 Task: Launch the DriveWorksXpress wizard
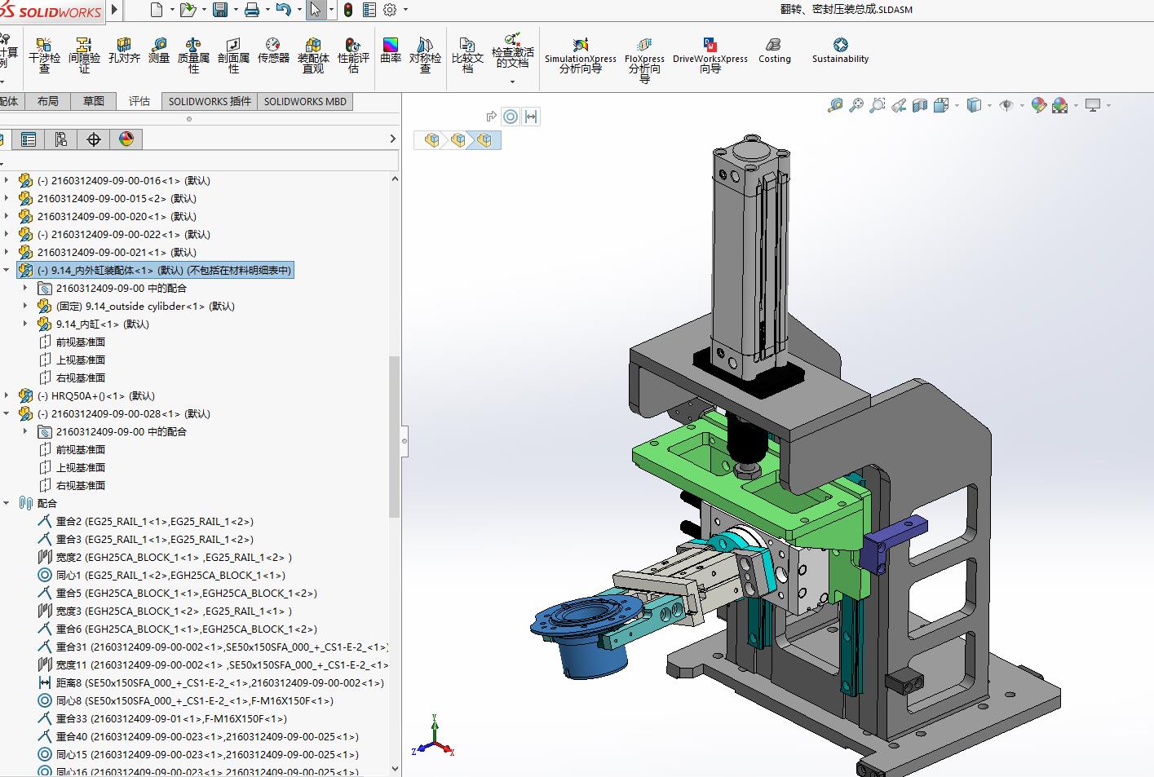coord(710,55)
